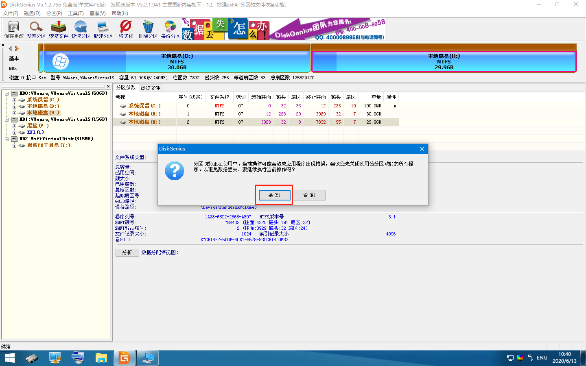Screen dimensions: 586x366
Task: Expand the 黑鲨(F:) tree node
Action: 15,126
